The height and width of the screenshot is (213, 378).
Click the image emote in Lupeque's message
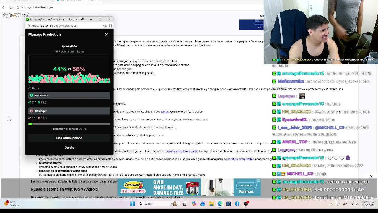pyautogui.click(x=302, y=96)
